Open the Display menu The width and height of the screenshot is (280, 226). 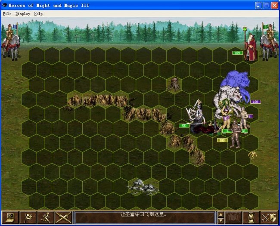point(23,14)
